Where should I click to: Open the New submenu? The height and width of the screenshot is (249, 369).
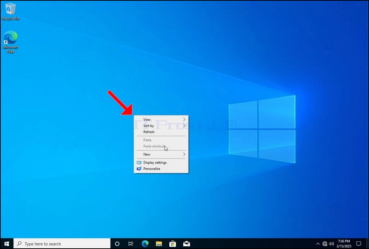click(161, 154)
